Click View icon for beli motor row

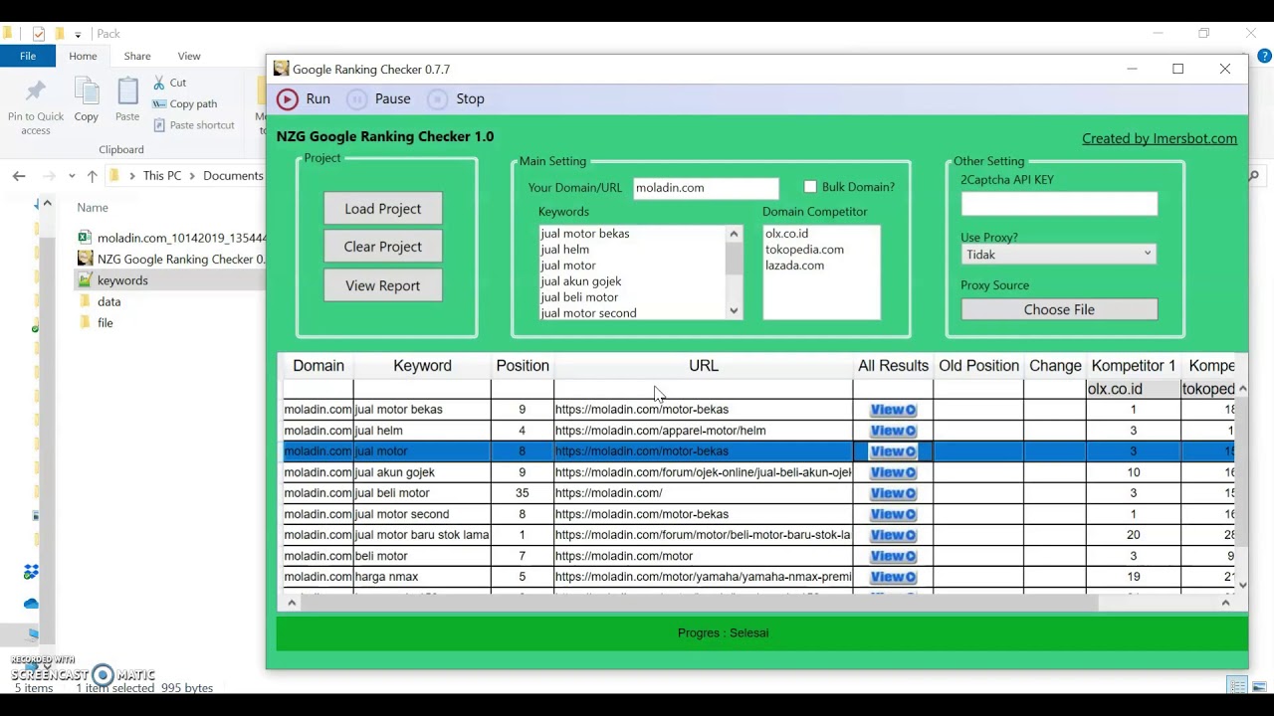(x=893, y=556)
